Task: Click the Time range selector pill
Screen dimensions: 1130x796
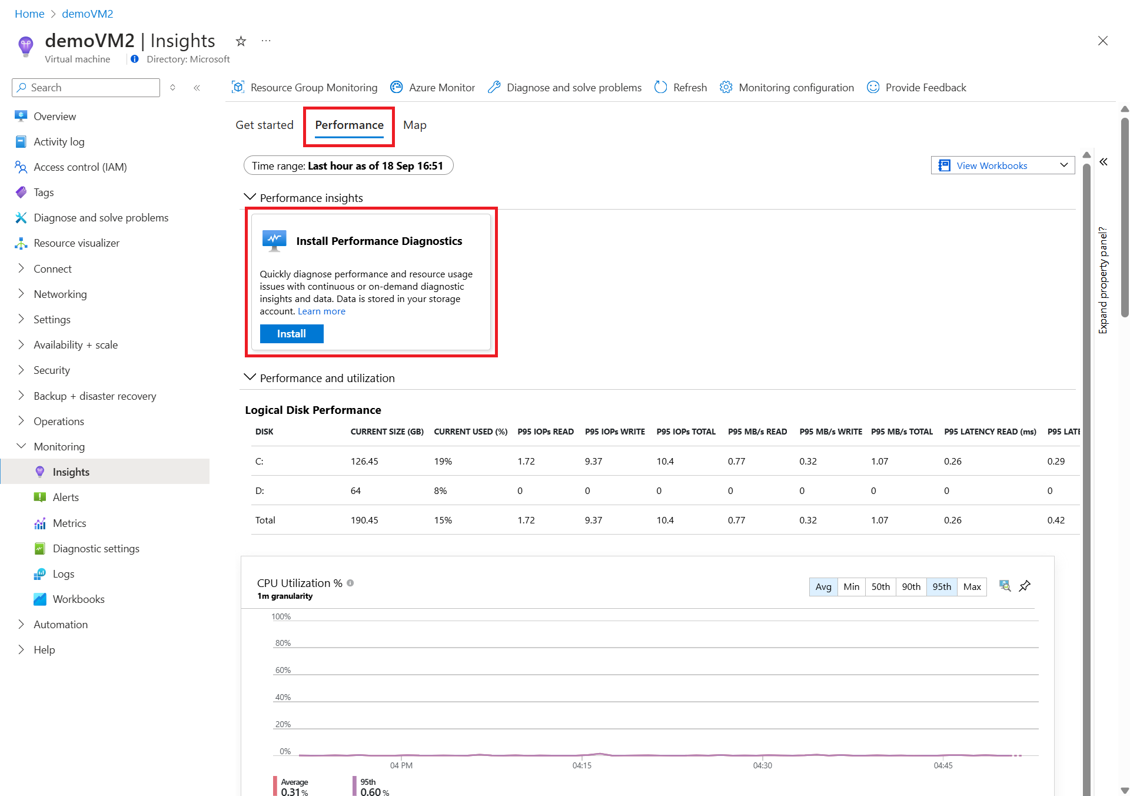Action: (x=348, y=165)
